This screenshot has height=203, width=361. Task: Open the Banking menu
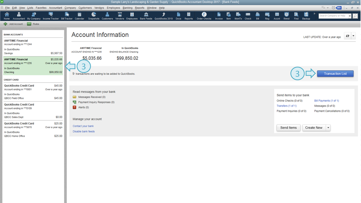[128, 8]
